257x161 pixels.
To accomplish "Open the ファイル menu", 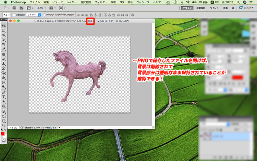I will tap(35, 2).
